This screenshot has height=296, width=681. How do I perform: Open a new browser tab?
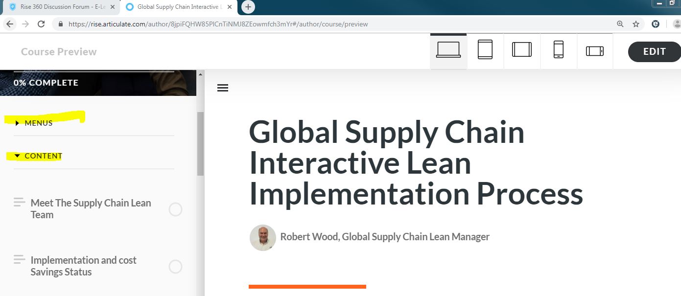248,7
